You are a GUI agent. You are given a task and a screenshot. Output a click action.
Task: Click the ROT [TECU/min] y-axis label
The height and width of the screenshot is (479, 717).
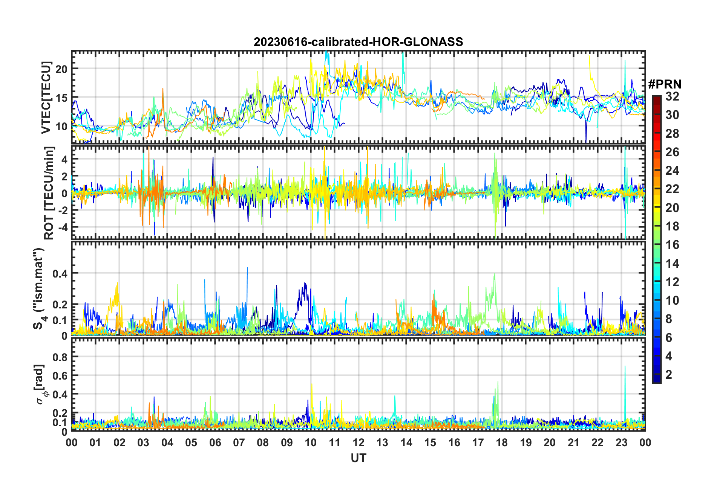[49, 193]
